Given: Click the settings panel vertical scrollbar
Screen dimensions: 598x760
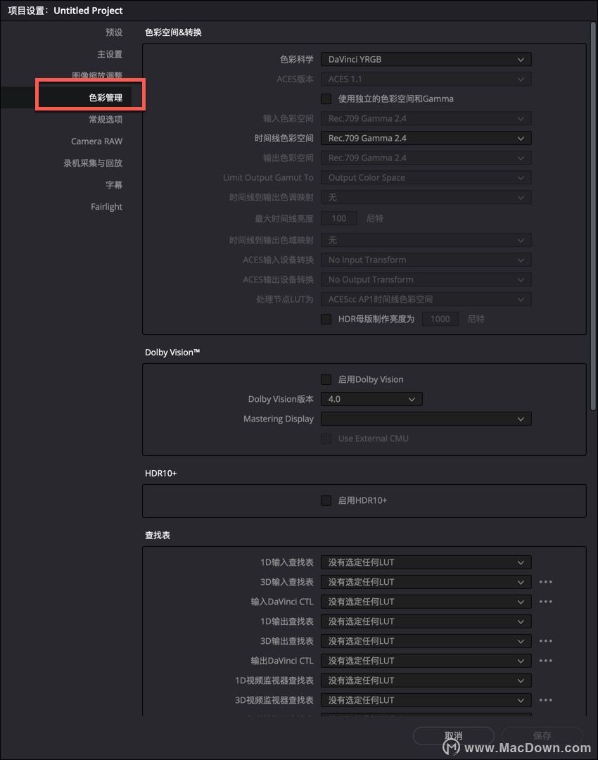Looking at the screenshot, I should [x=592, y=217].
